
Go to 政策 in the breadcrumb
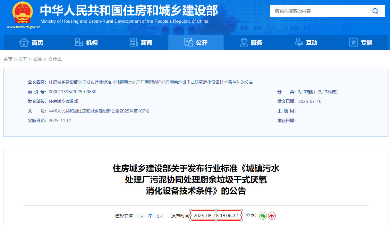(x=38, y=59)
